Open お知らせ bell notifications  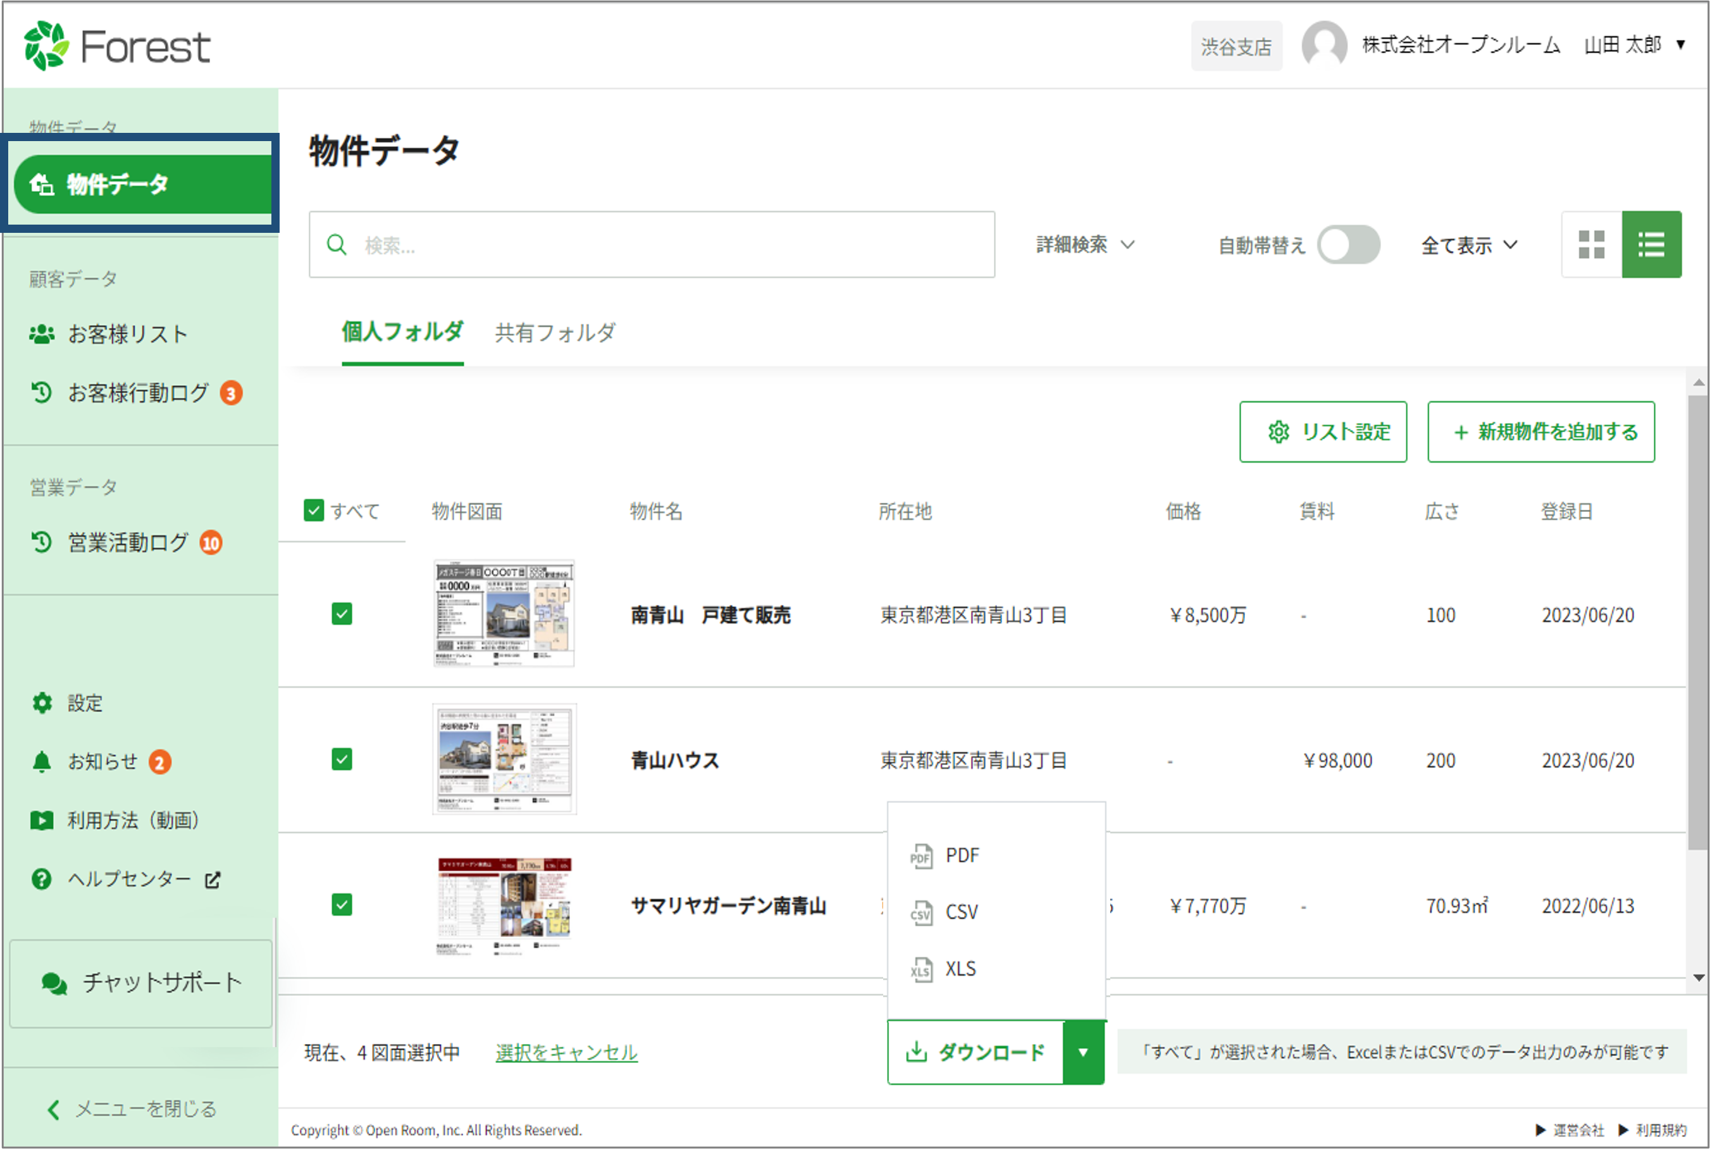tap(42, 762)
